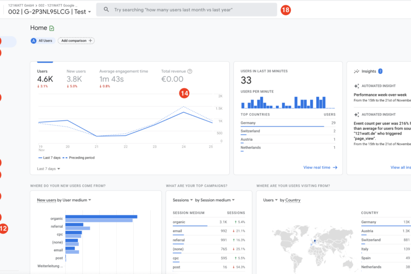Click the green verified icon beside Home
411x274 pixels.
(x=52, y=28)
